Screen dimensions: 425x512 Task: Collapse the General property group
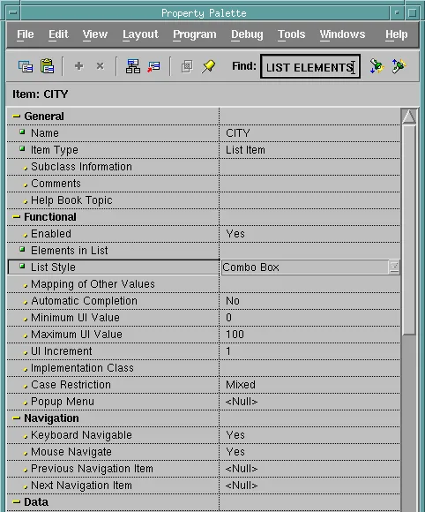(x=16, y=117)
